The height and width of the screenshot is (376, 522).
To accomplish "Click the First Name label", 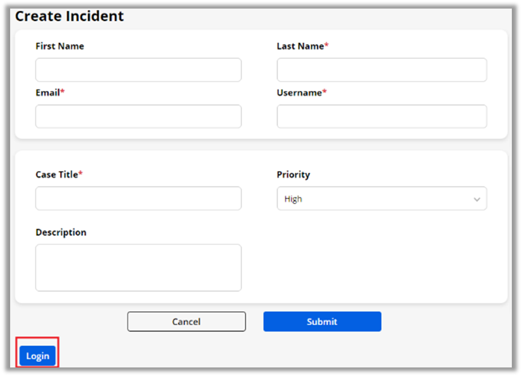I will pos(59,46).
